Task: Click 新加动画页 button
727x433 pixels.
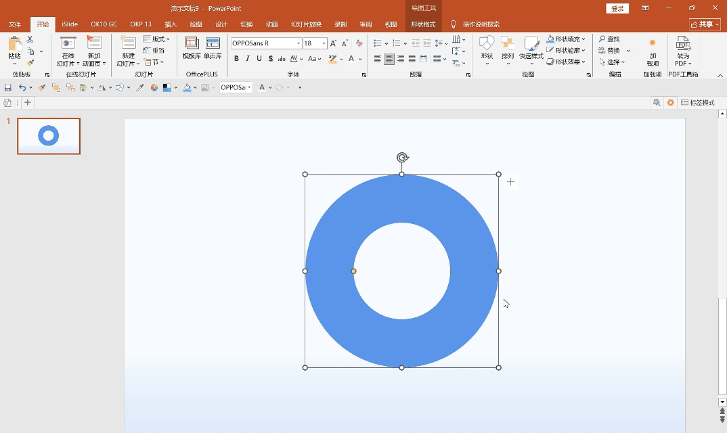Action: (94, 51)
